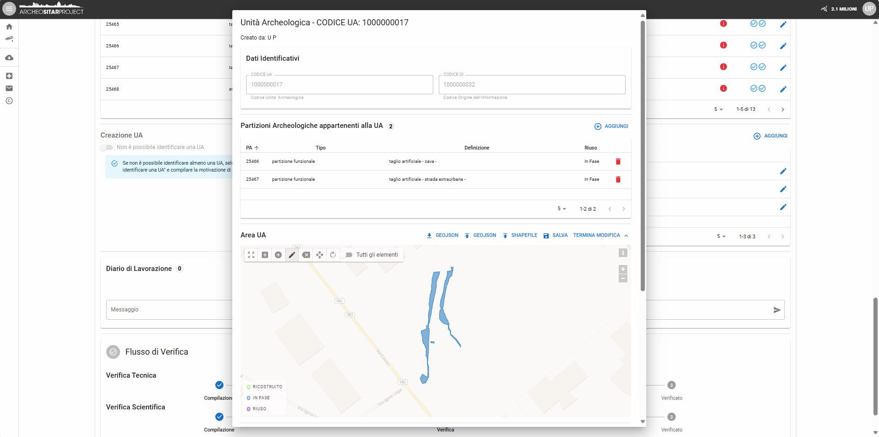Collapse the Area UA section chevron
879x437 pixels.
tap(626, 236)
